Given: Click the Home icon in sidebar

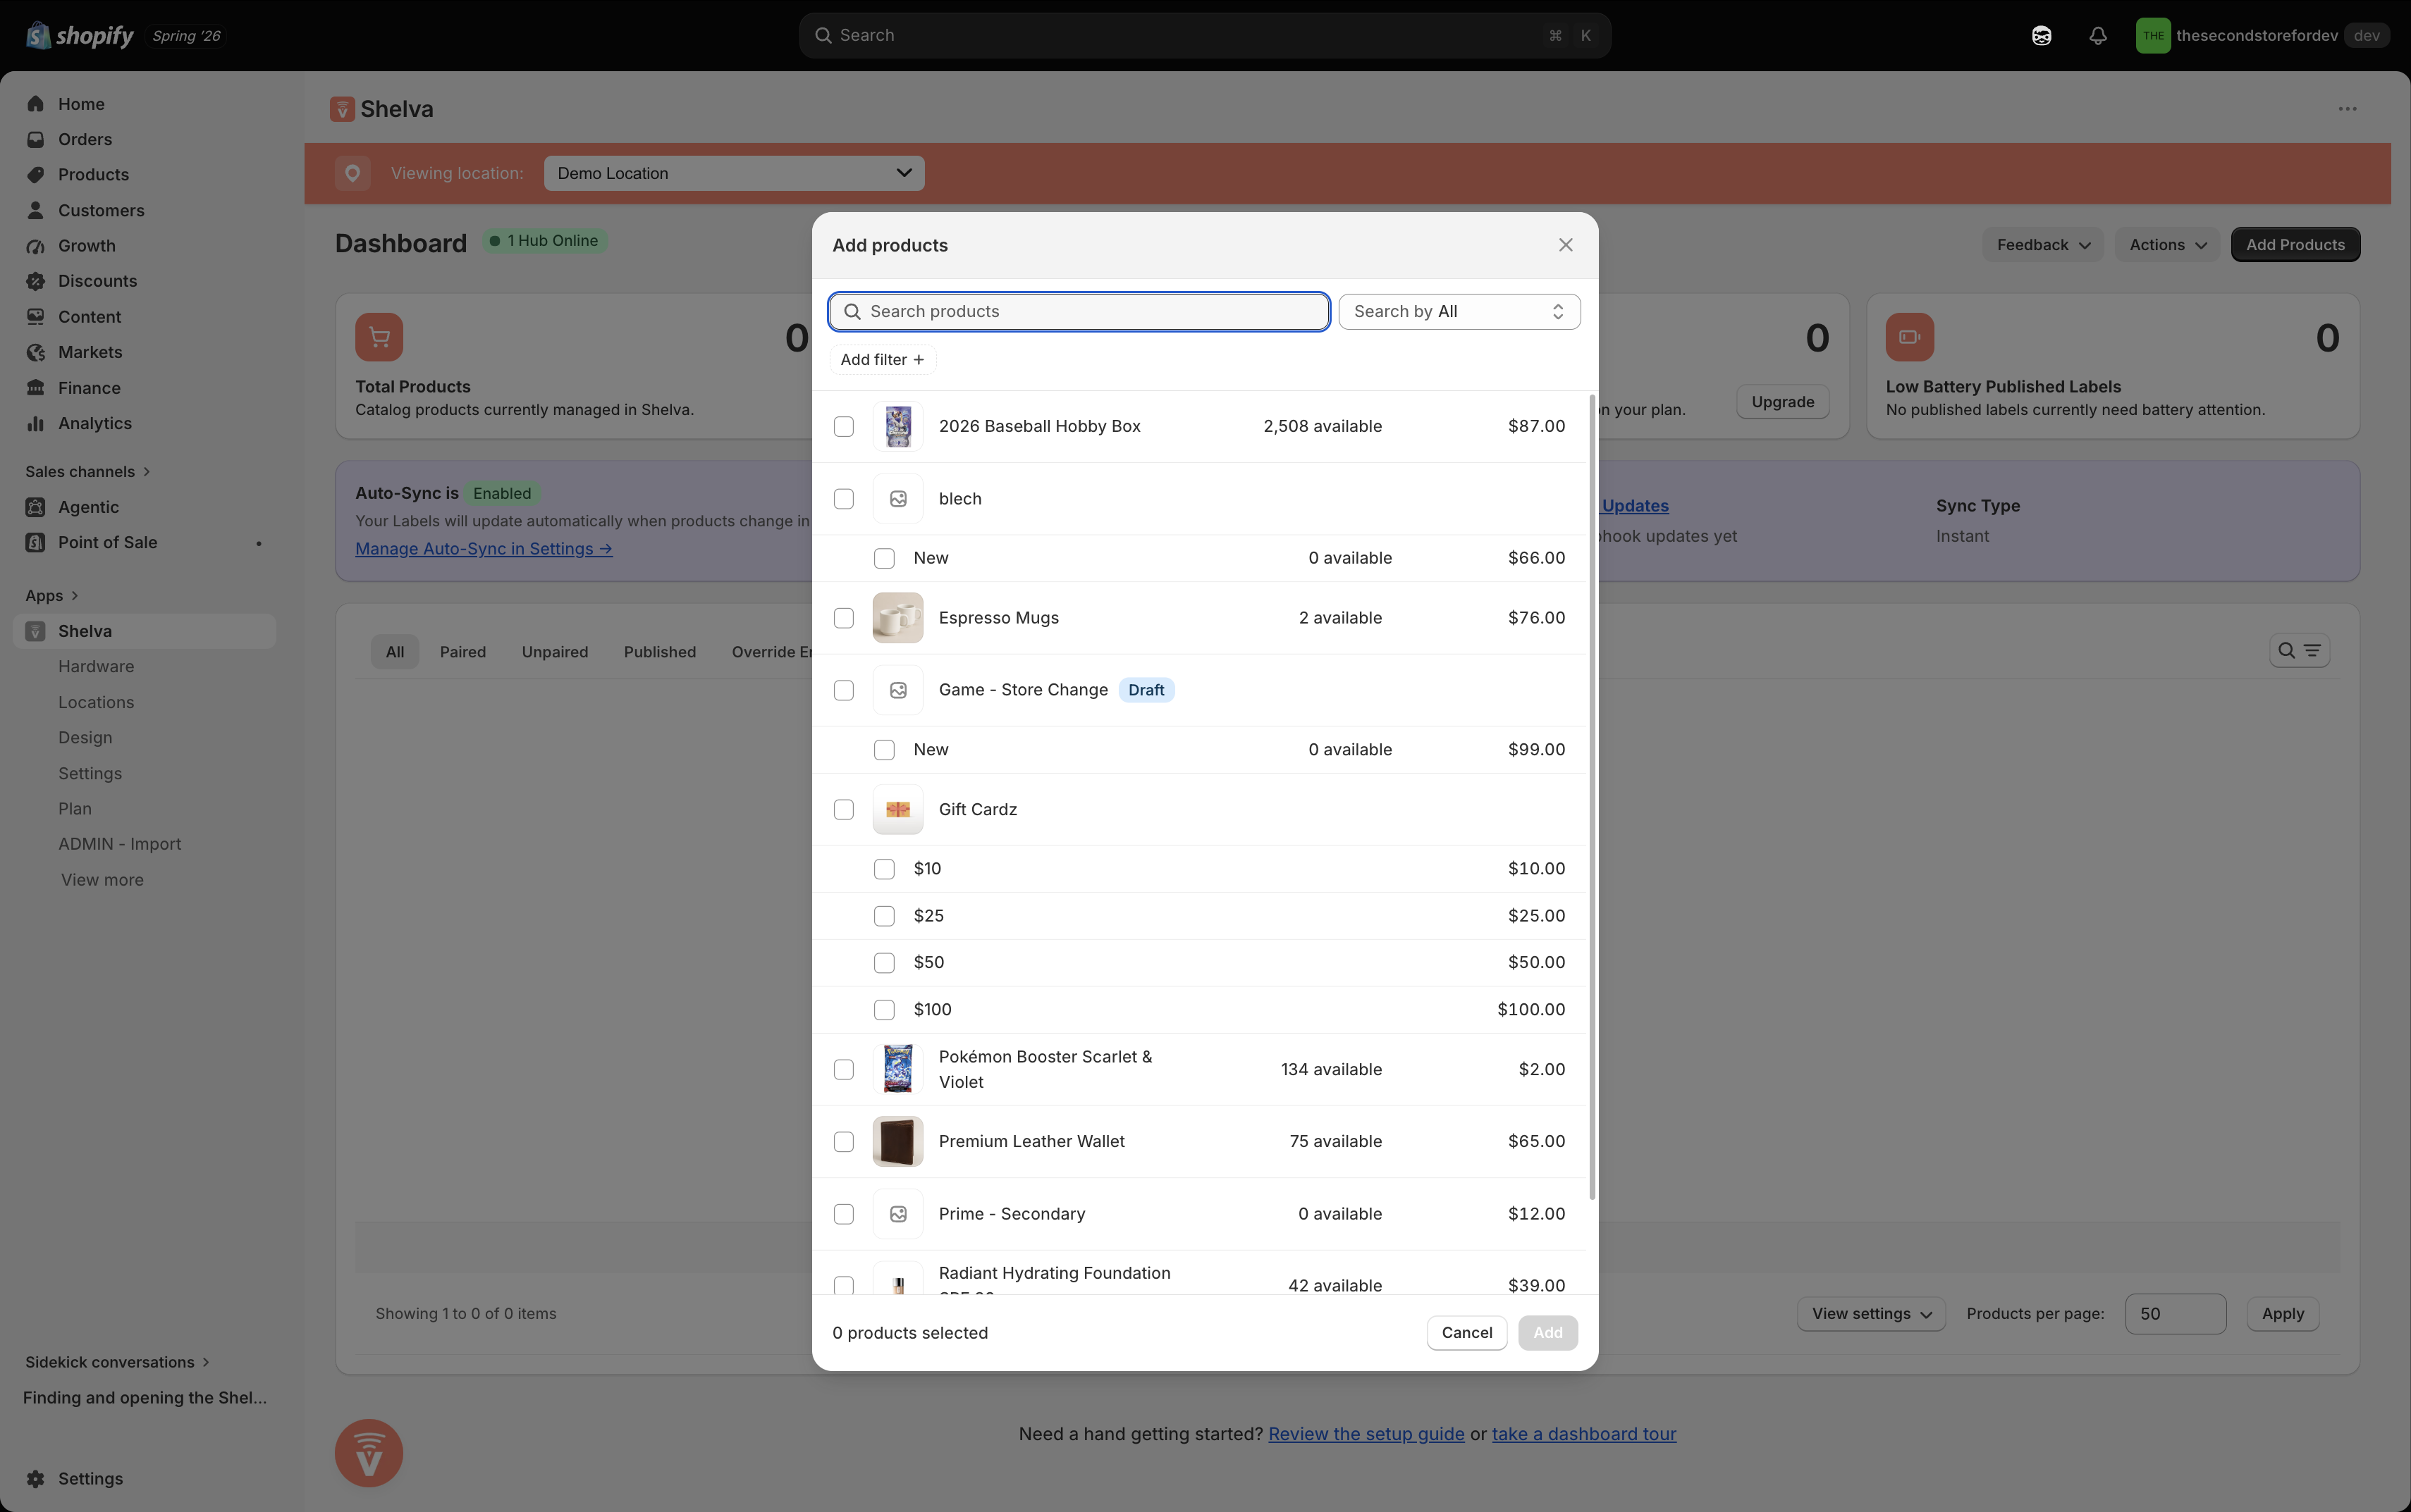Looking at the screenshot, I should [36, 104].
